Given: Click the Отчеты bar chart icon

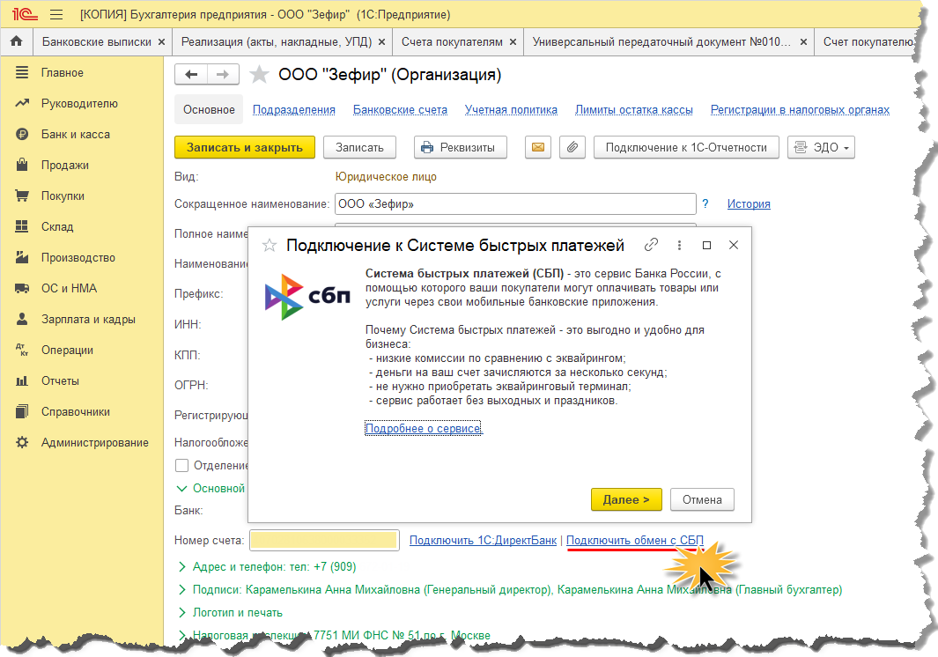Looking at the screenshot, I should (x=22, y=380).
